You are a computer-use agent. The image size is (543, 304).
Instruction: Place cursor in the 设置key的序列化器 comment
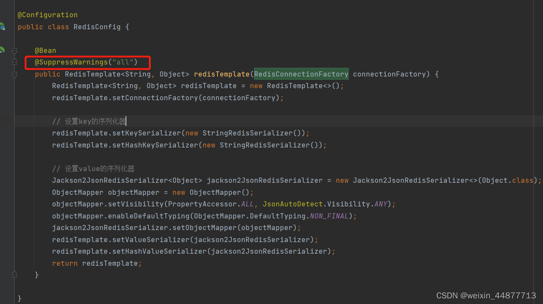tap(89, 121)
